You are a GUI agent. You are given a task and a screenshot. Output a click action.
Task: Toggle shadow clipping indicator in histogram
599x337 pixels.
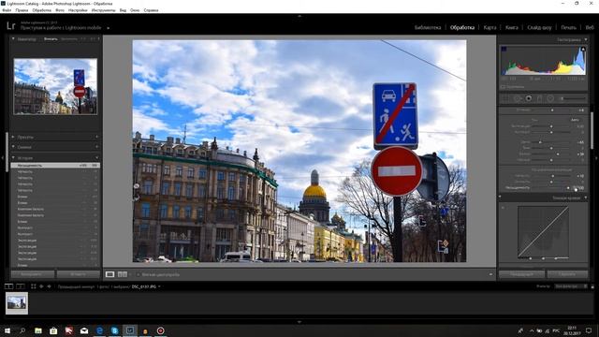[504, 49]
